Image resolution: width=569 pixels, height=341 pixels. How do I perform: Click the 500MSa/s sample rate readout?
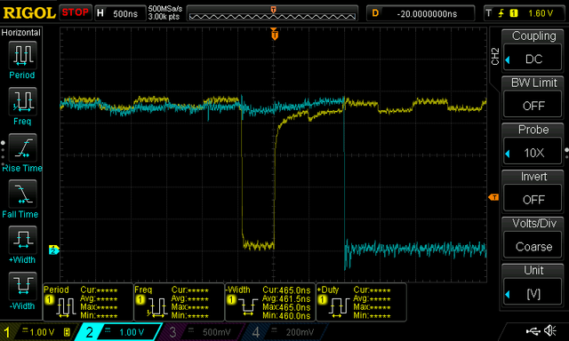pyautogui.click(x=165, y=9)
